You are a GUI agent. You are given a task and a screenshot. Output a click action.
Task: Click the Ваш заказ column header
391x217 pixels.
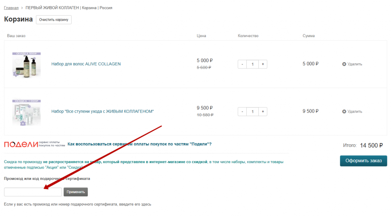click(x=16, y=36)
